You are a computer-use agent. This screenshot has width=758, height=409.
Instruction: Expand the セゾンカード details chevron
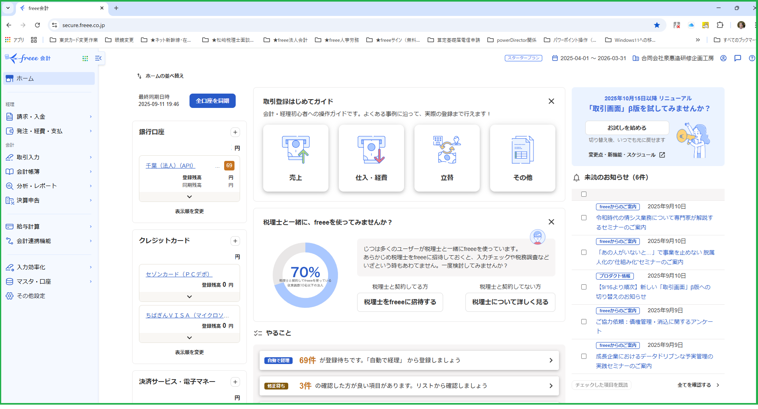189,297
